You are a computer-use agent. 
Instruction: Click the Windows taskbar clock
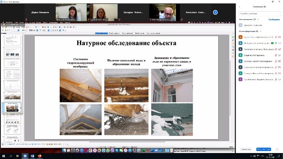pyautogui.click(x=270, y=156)
